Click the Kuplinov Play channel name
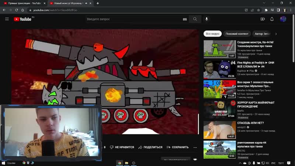The height and width of the screenshot is (166, 295). [246, 71]
